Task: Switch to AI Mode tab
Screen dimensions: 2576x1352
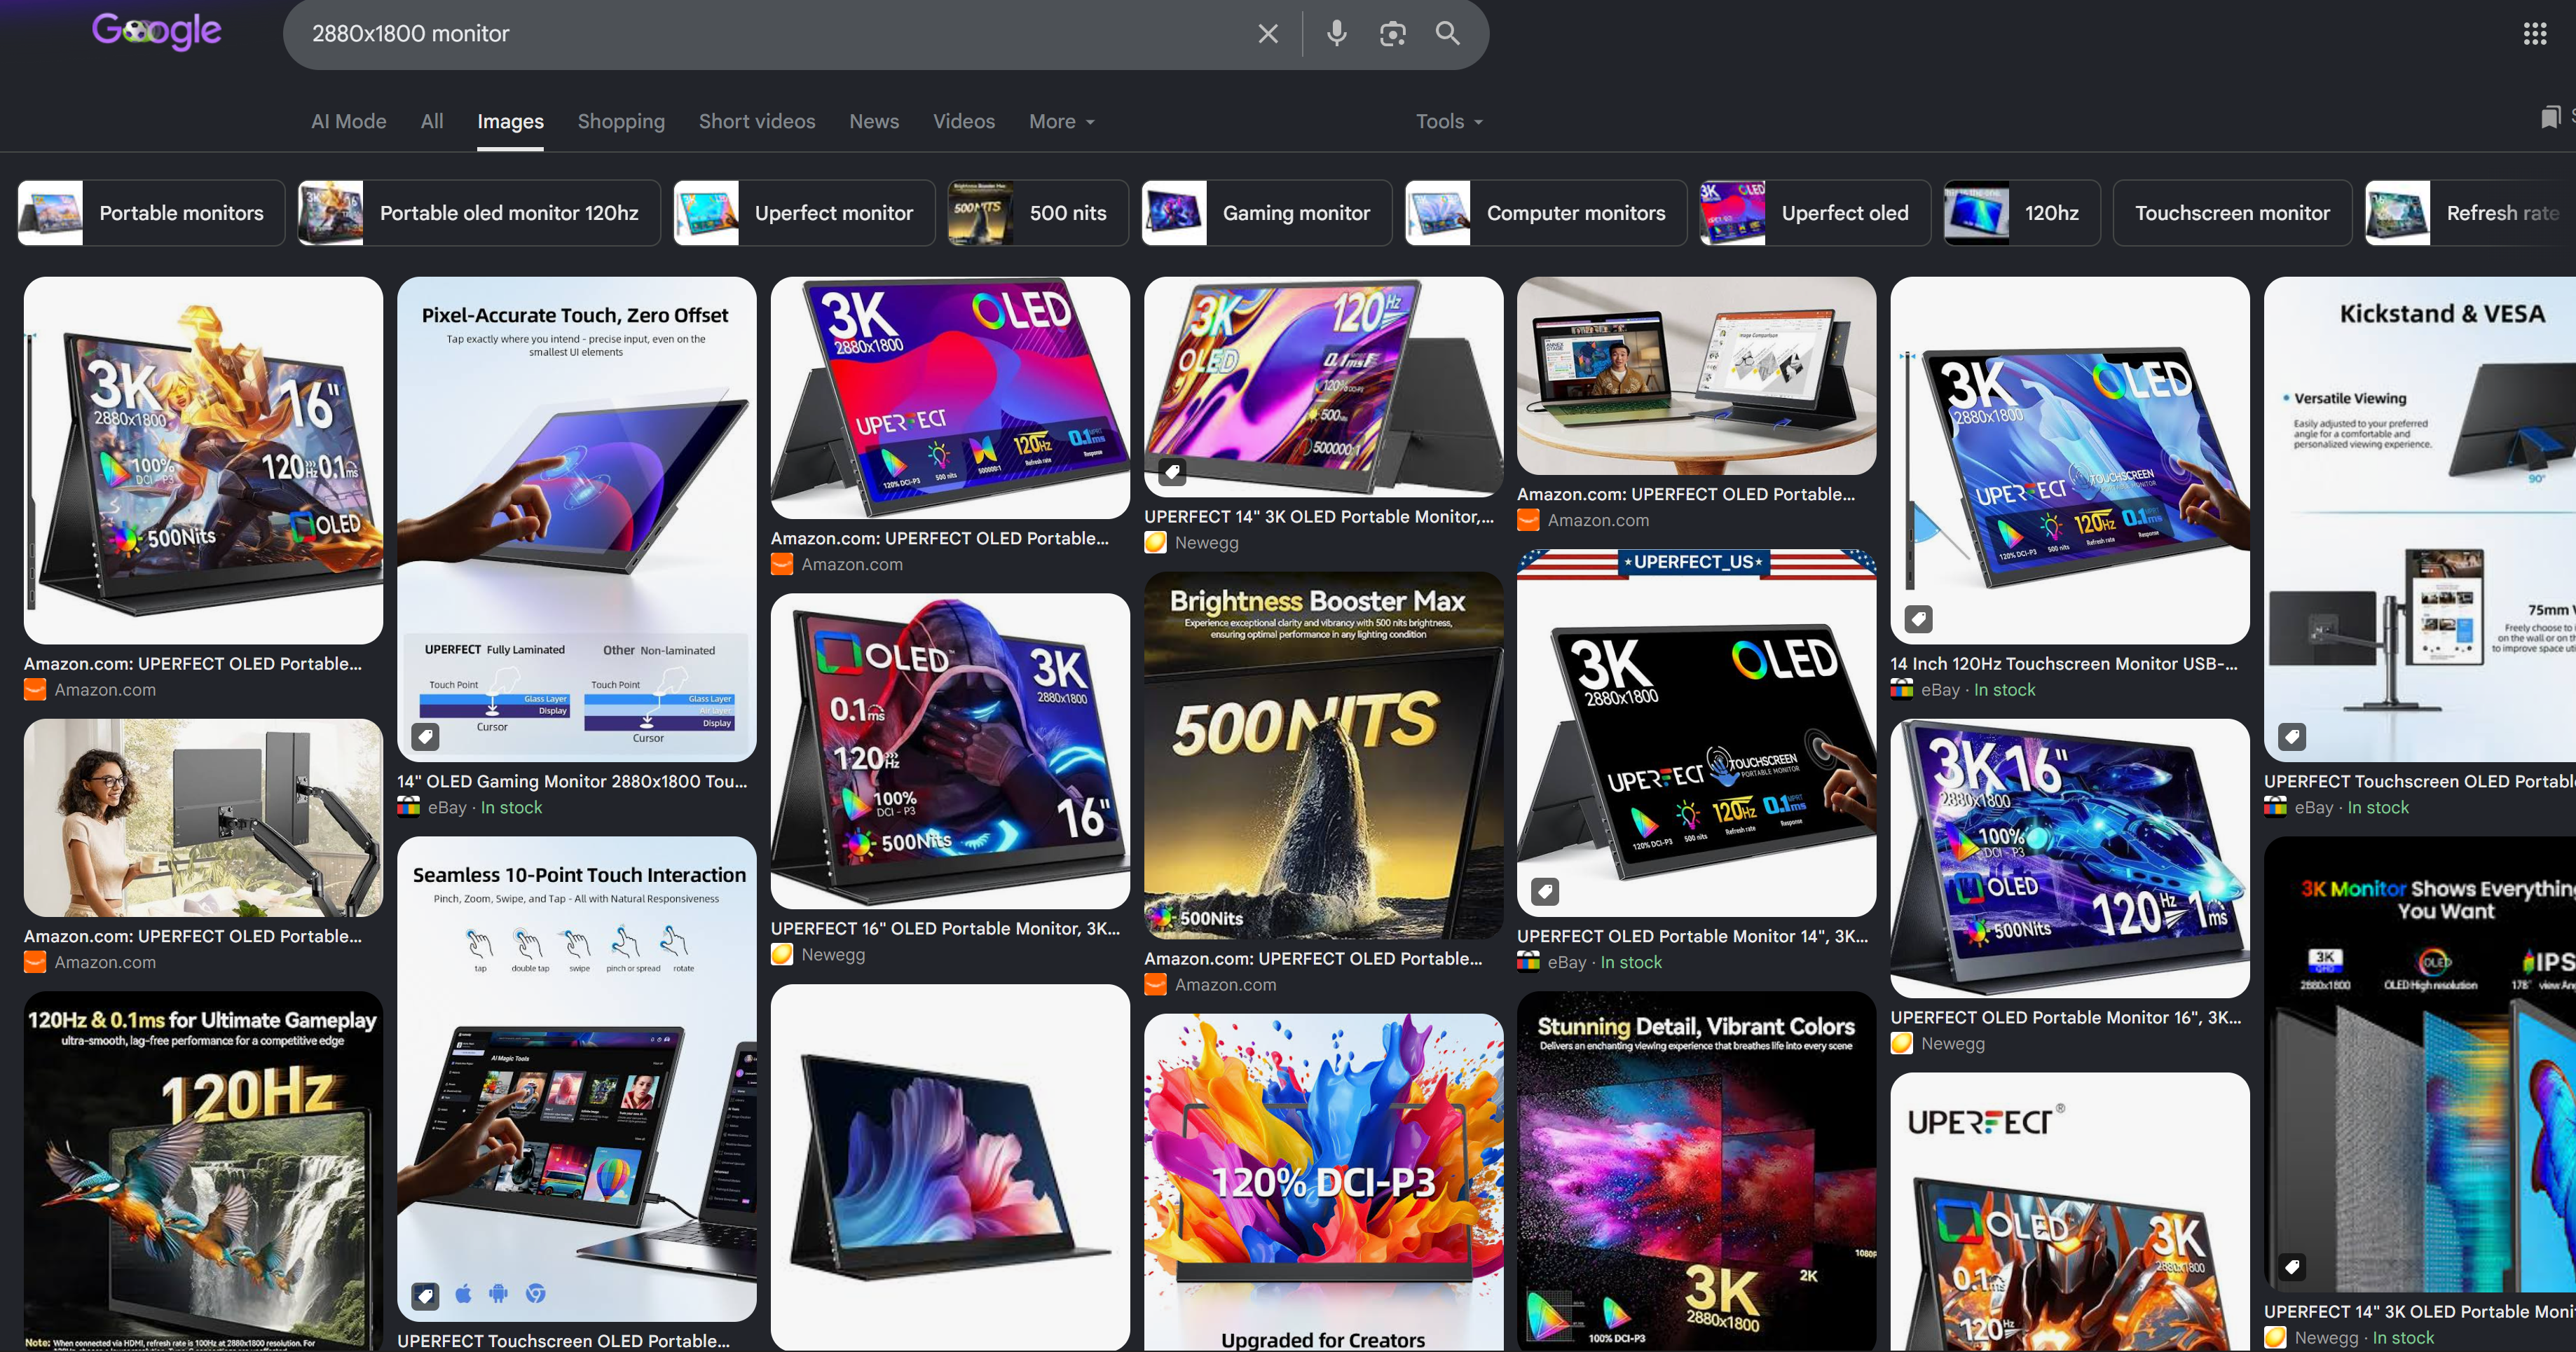Action: click(x=349, y=122)
